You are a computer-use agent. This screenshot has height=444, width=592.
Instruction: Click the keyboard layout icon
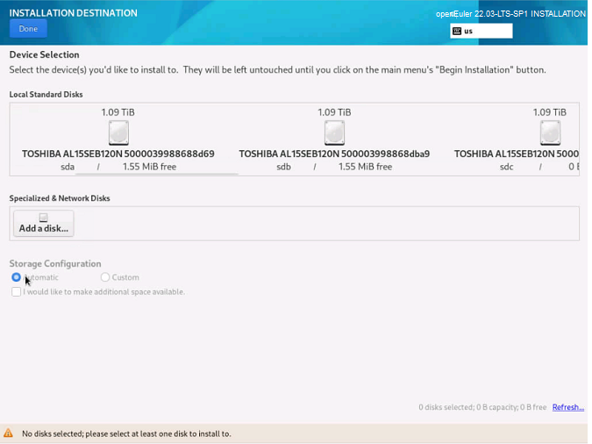(457, 31)
